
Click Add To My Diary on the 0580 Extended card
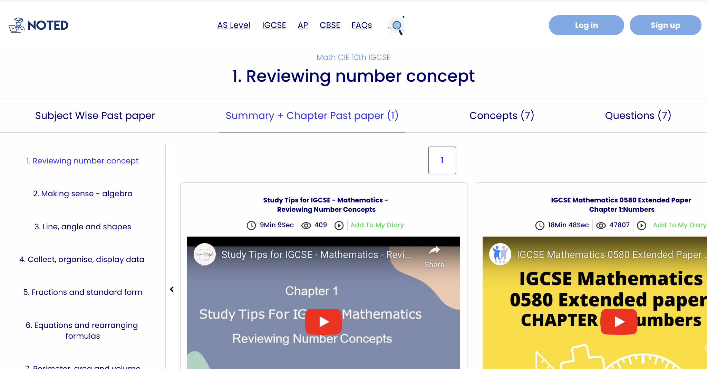coord(680,225)
